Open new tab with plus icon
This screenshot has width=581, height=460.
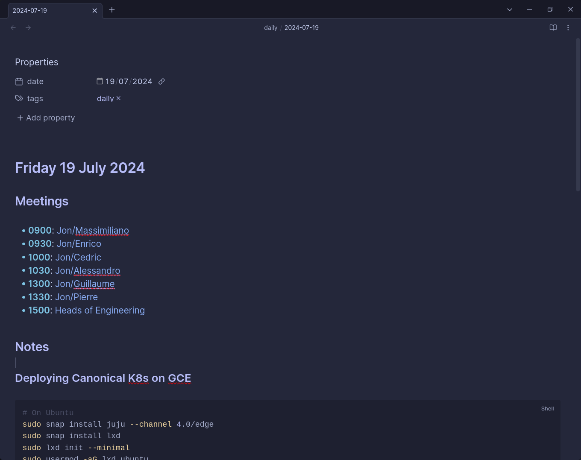point(112,10)
